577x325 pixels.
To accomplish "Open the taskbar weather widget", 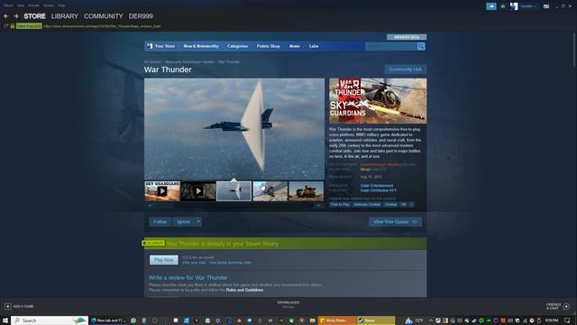I will tap(415, 320).
